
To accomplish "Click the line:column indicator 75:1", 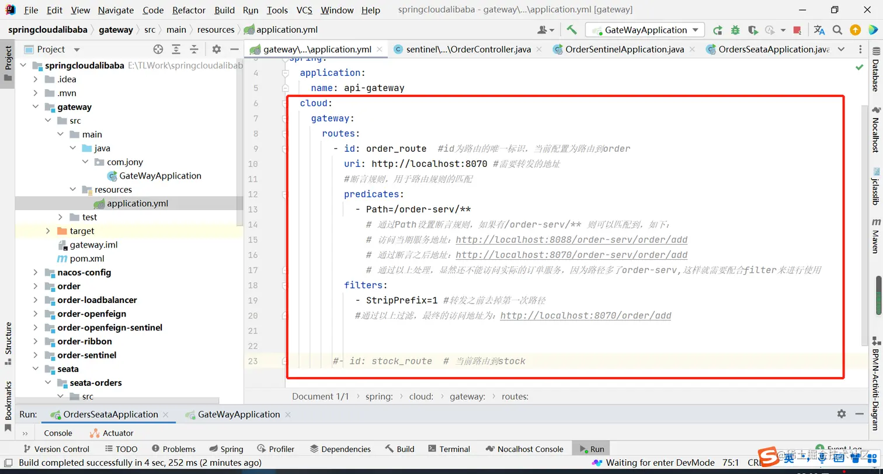I will (730, 463).
